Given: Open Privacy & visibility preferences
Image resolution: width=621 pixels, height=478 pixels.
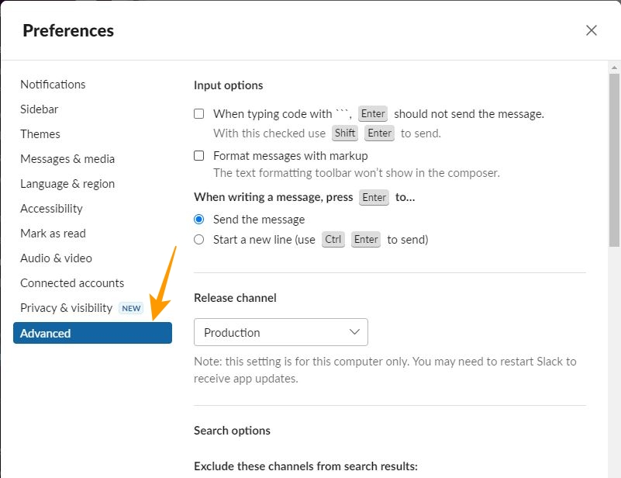Looking at the screenshot, I should tap(66, 308).
